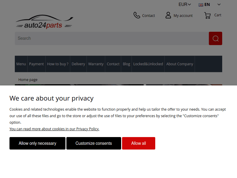
Task: Read more about cookies in Privacy Policy
Action: (54, 129)
